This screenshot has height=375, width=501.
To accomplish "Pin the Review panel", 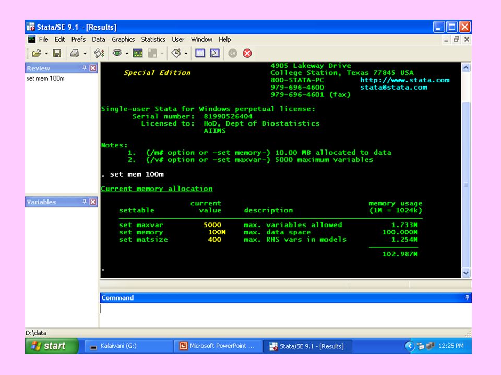I will (x=85, y=68).
